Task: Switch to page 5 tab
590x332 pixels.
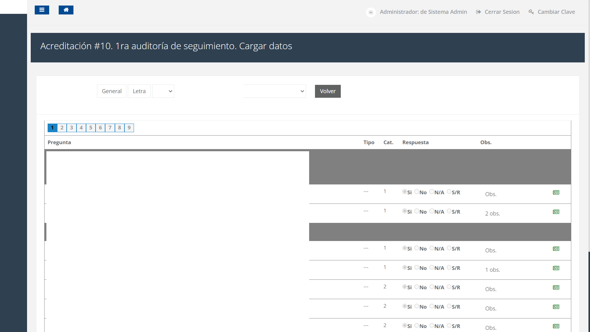Action: coord(91,128)
